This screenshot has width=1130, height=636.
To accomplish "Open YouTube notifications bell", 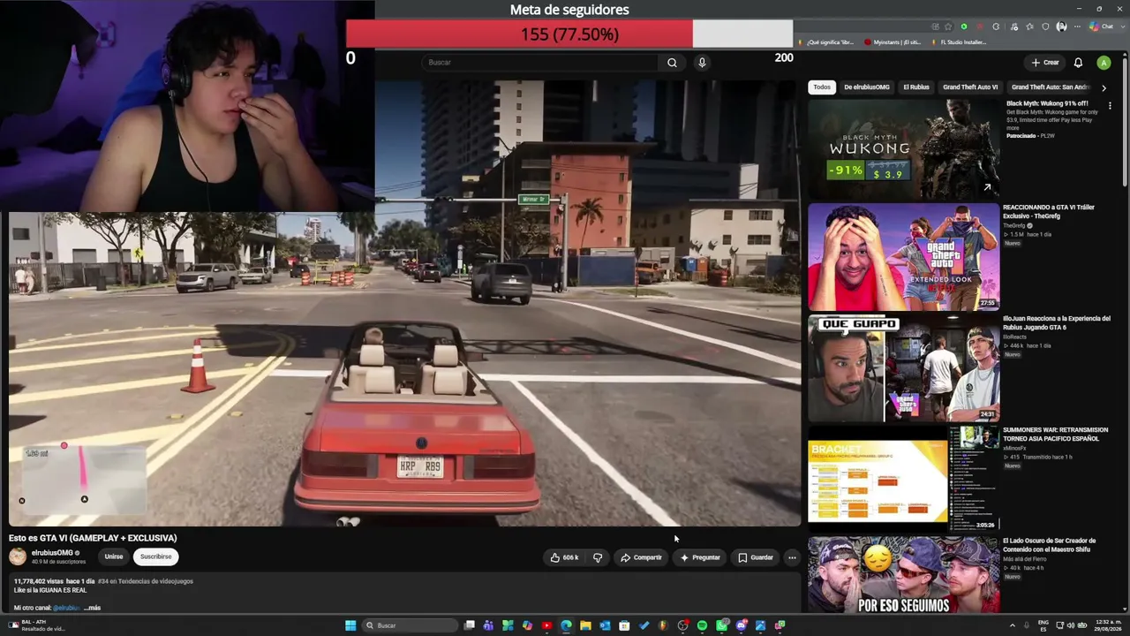I will [1078, 63].
